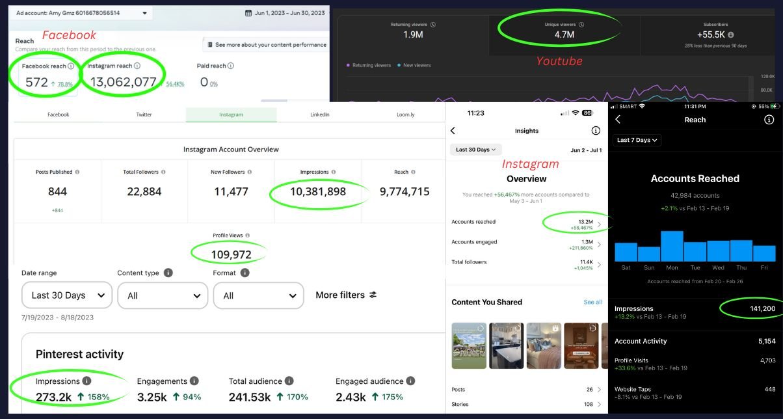Switch to the LinkedIn tab
783x419 pixels.
[319, 115]
